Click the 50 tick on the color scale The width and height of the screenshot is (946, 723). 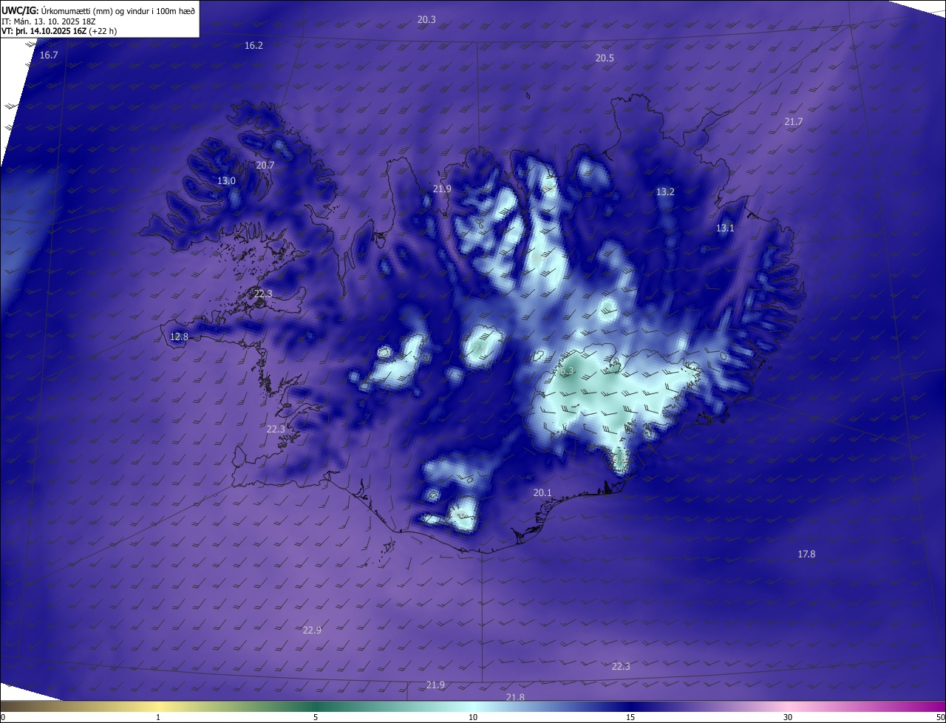coord(940,717)
